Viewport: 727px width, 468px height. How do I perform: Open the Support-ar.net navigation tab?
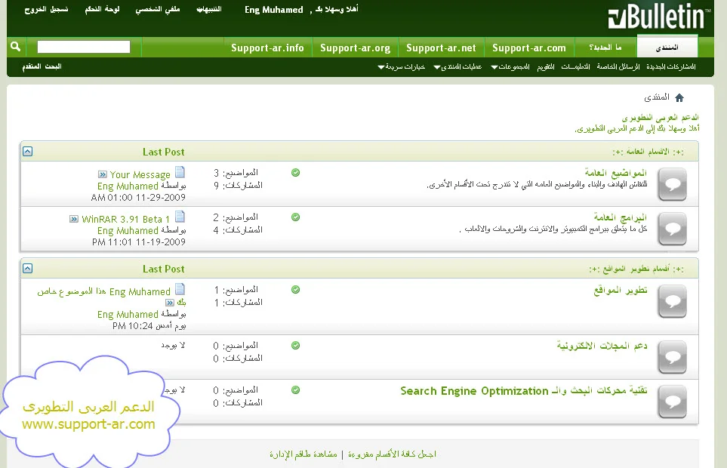441,48
